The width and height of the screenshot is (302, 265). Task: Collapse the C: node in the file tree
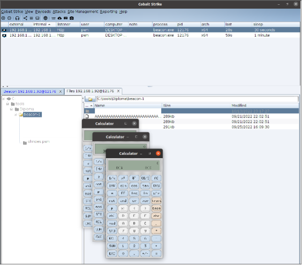[4, 98]
